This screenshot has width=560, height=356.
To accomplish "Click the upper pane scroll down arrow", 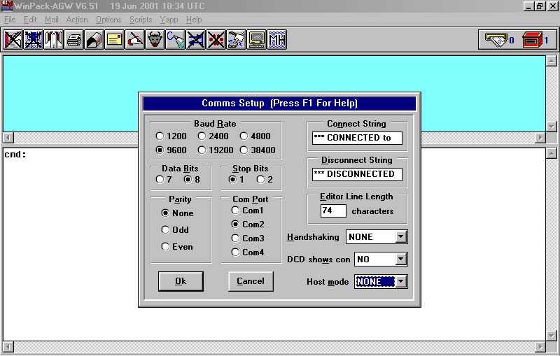I will coord(552,127).
